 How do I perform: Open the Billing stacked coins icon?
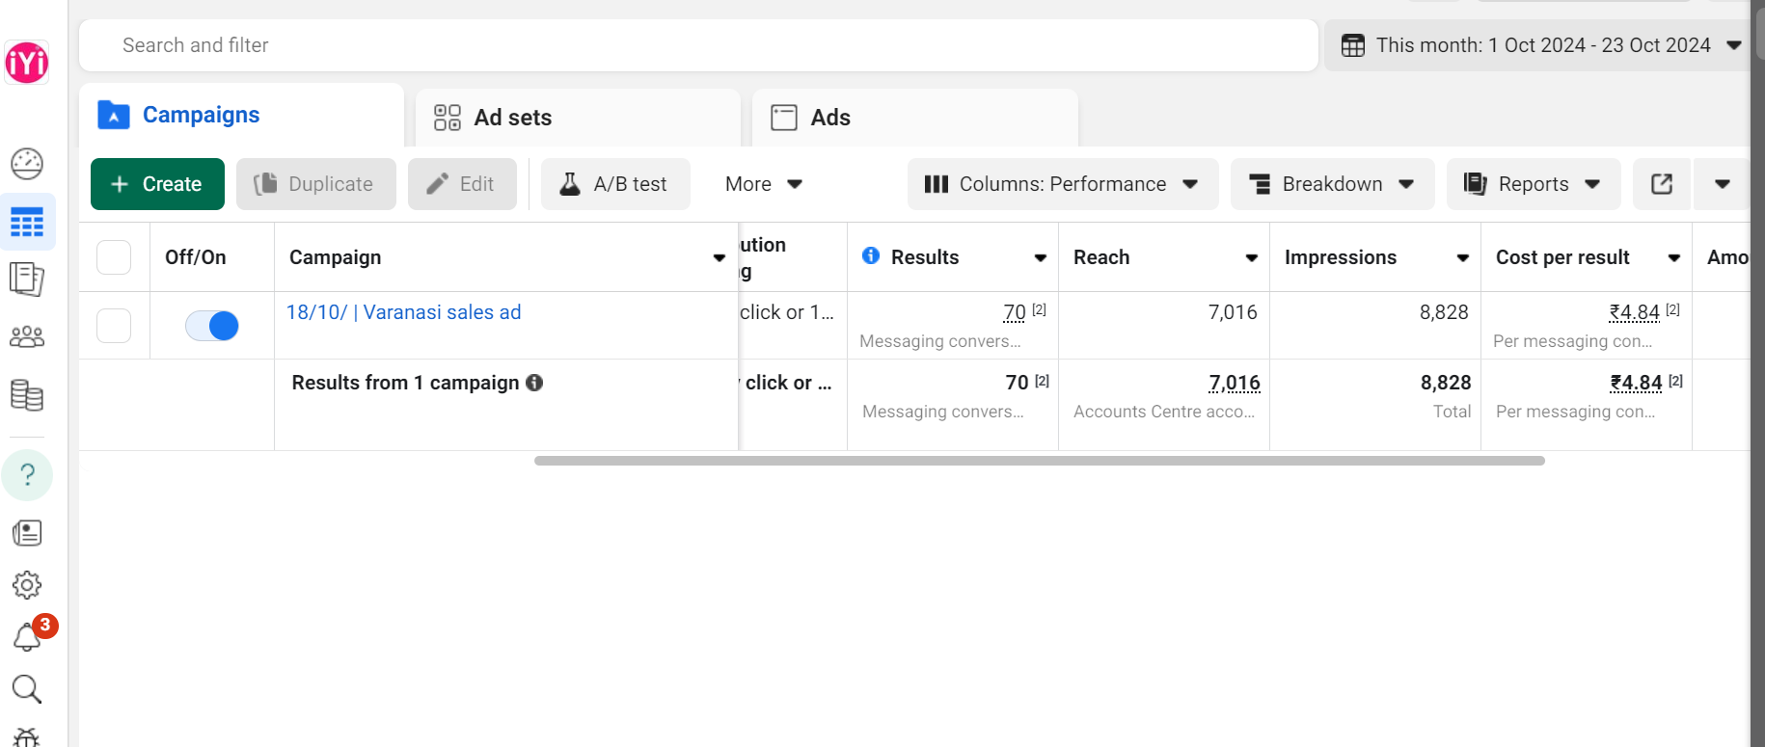[x=27, y=395]
